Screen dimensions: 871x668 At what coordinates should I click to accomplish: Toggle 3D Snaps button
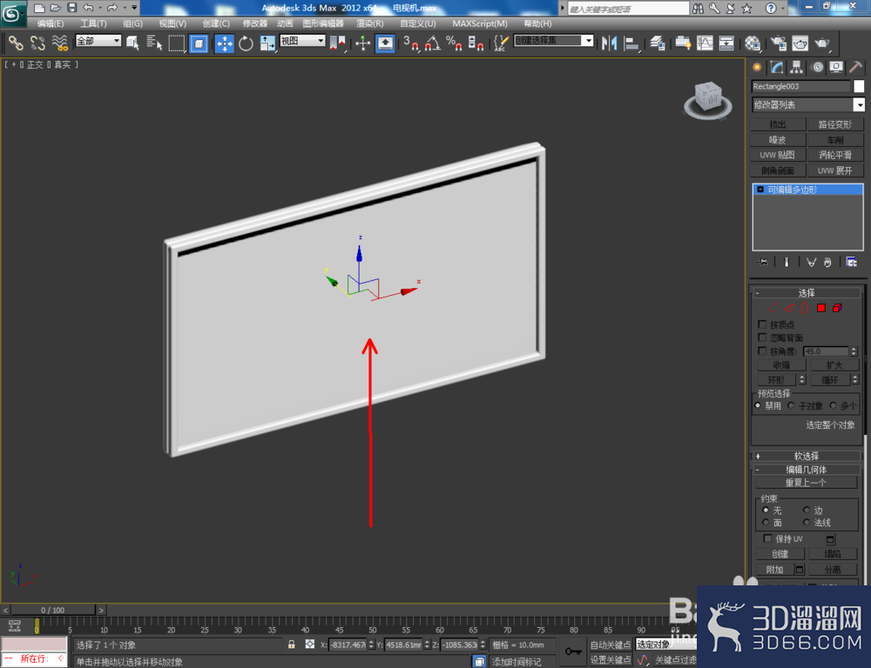(411, 43)
